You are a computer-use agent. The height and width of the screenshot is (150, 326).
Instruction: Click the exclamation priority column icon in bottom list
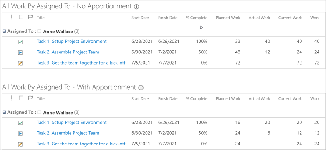click(x=12, y=98)
